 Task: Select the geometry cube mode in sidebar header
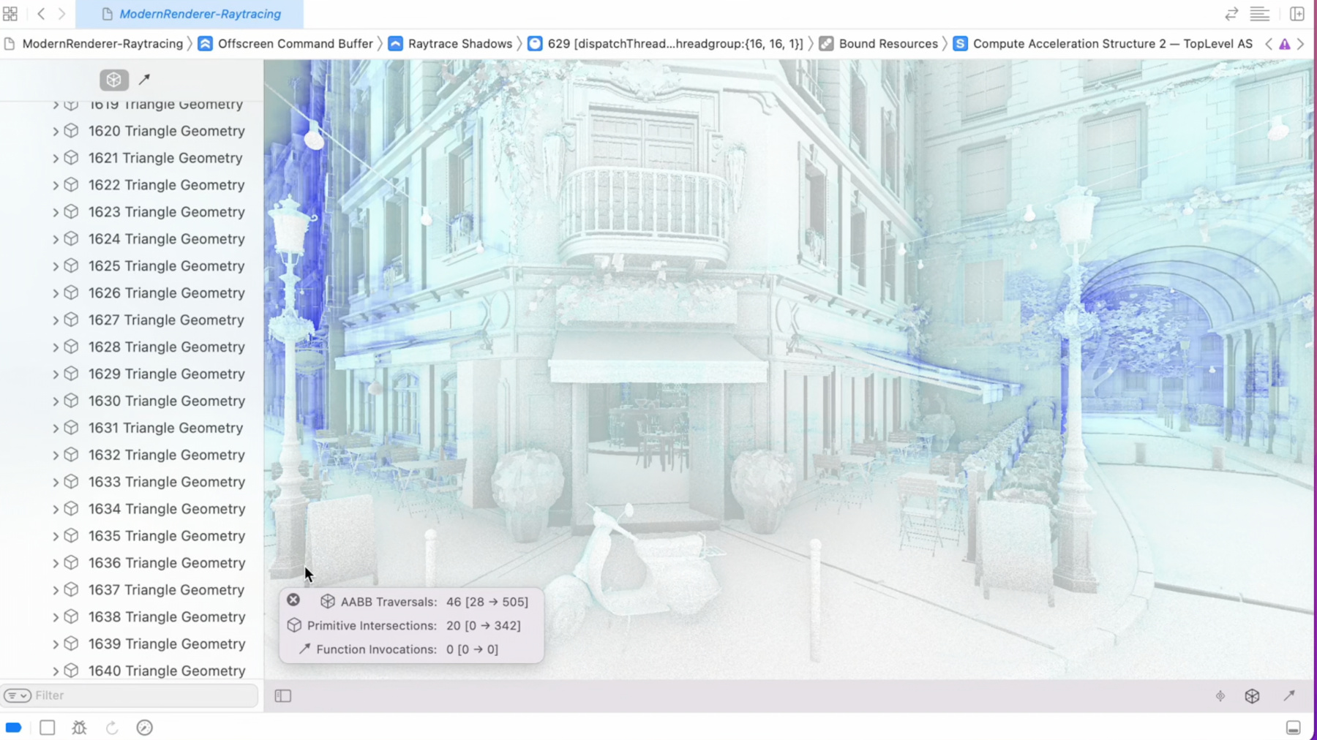click(114, 79)
